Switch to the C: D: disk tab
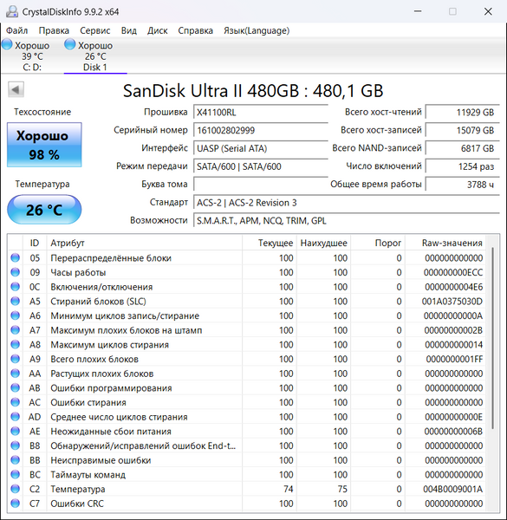This screenshot has height=520, width=507. pos(32,56)
